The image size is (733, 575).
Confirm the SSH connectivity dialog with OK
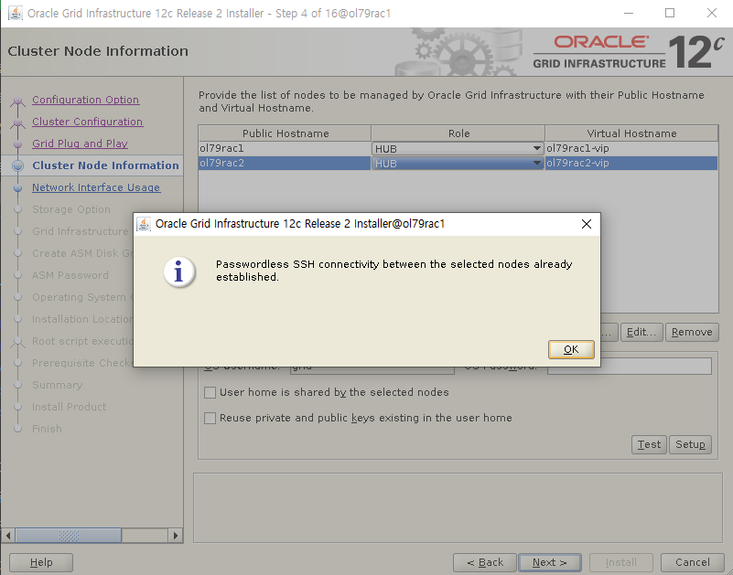(x=571, y=349)
